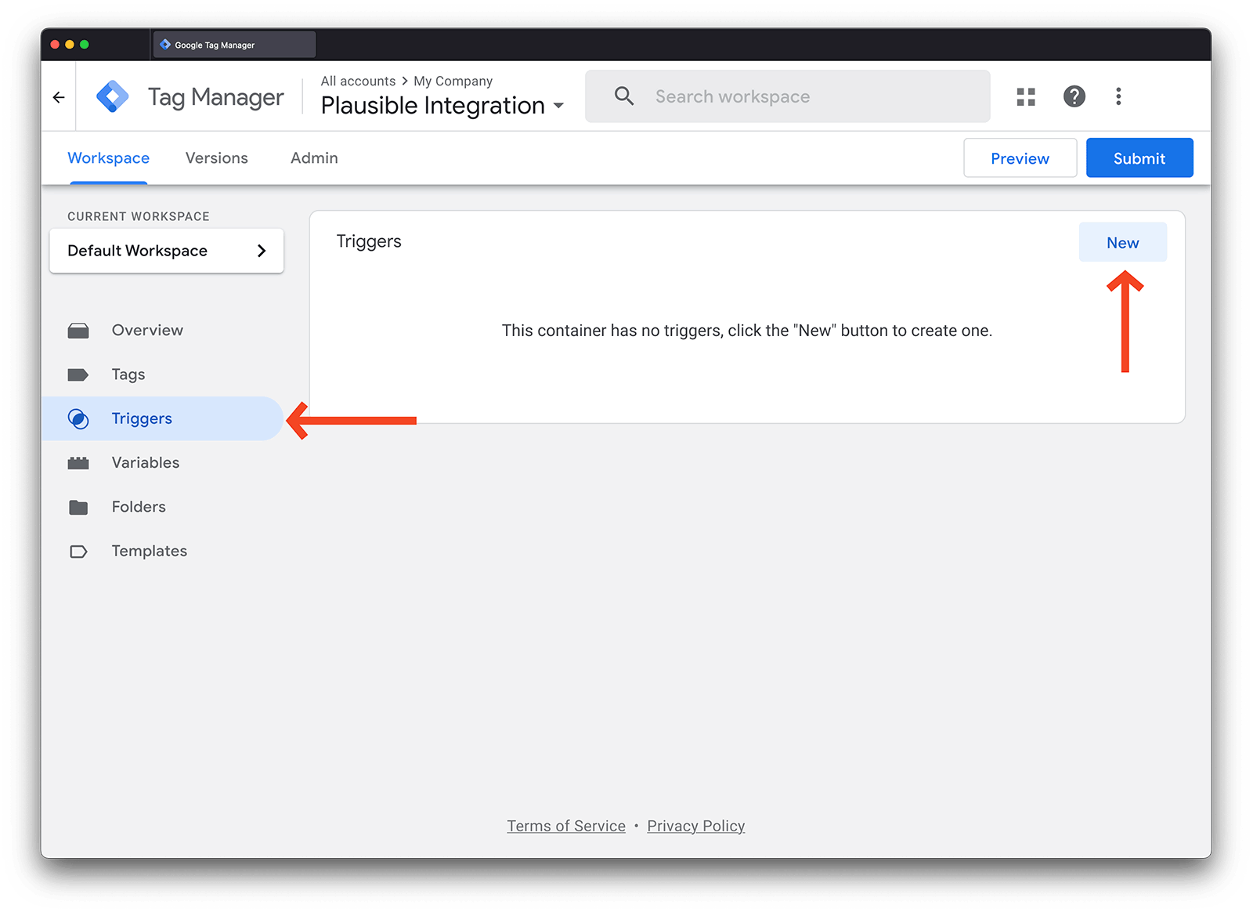Select the Tags sidebar item
Image resolution: width=1253 pixels, height=912 pixels.
click(128, 375)
